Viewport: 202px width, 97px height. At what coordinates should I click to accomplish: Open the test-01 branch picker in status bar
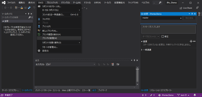coord(184,95)
